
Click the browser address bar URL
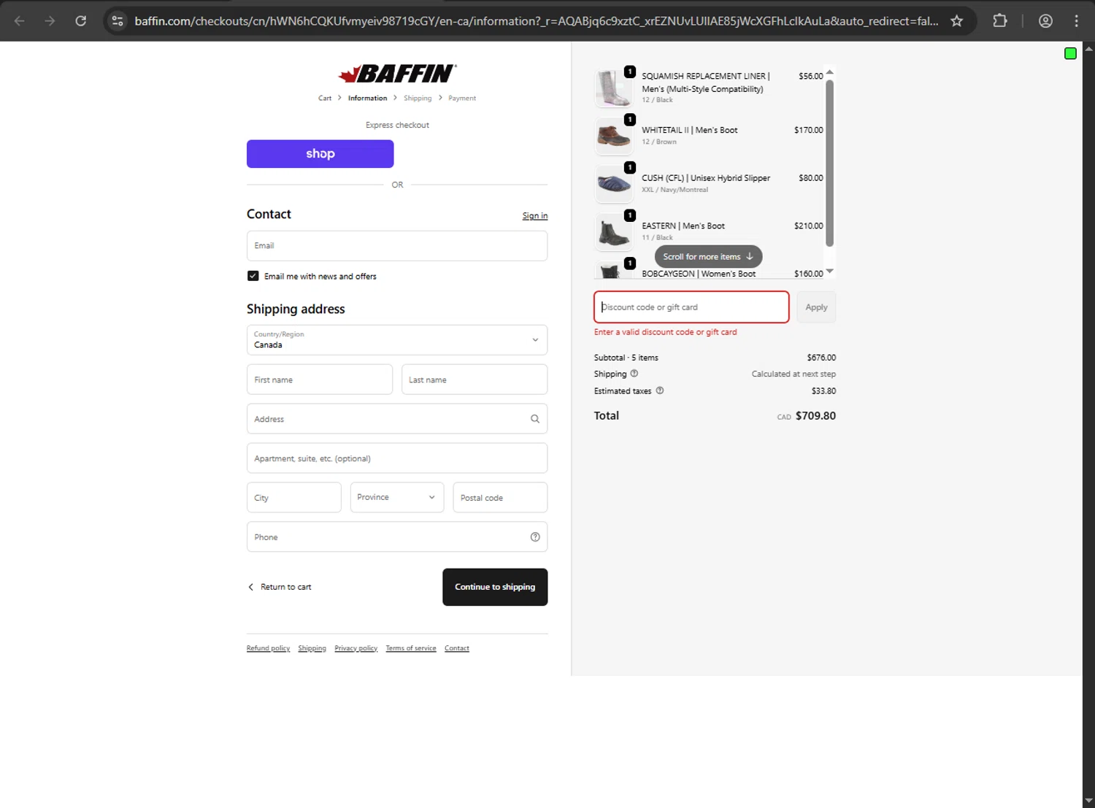point(537,21)
